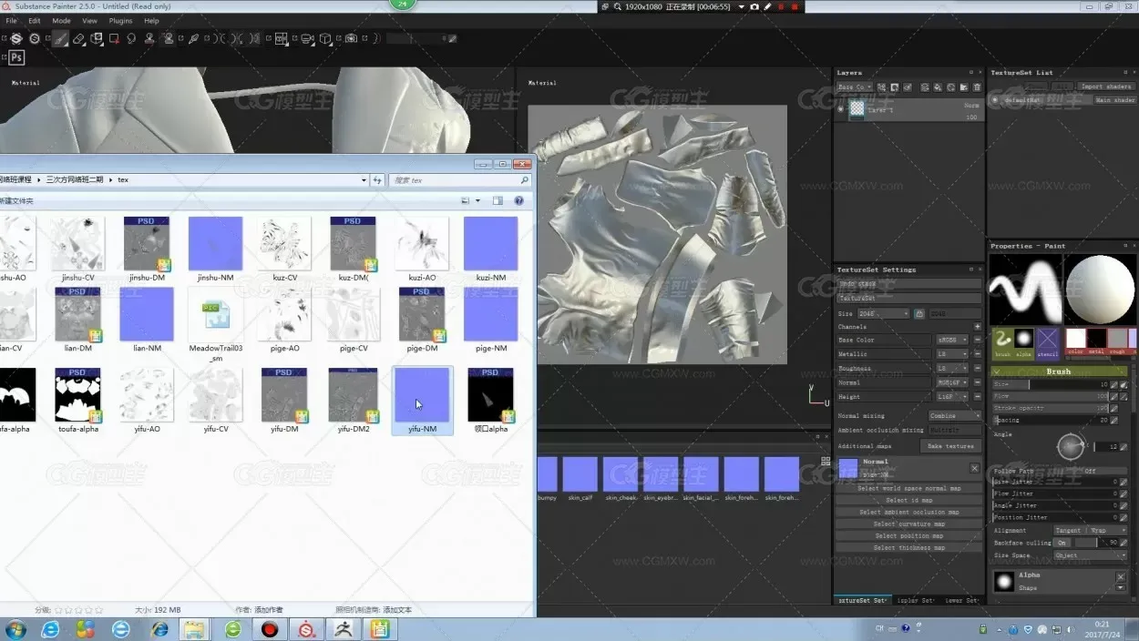Image resolution: width=1139 pixels, height=641 pixels.
Task: Open the View menu
Action: 89,20
